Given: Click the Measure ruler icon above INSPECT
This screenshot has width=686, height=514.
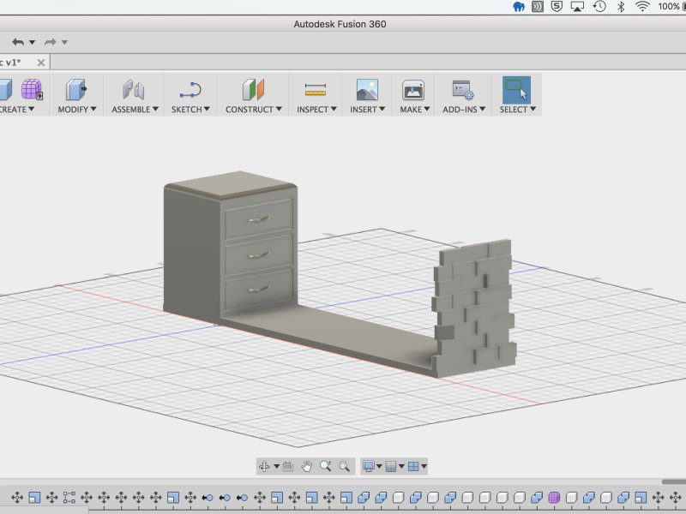Looking at the screenshot, I should tap(316, 90).
